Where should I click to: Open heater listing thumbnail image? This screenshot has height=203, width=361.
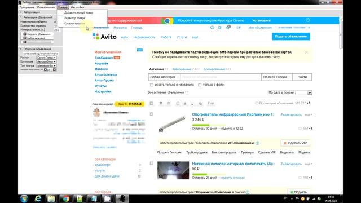click(173, 123)
